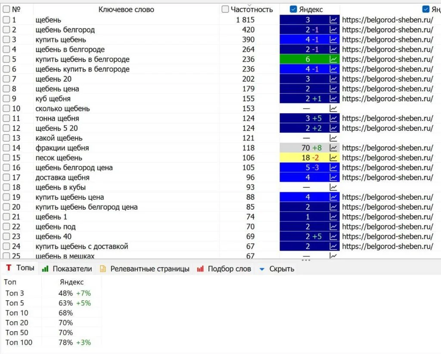Click the "Топ 100" row label
The width and height of the screenshot is (441, 354).
tap(19, 342)
